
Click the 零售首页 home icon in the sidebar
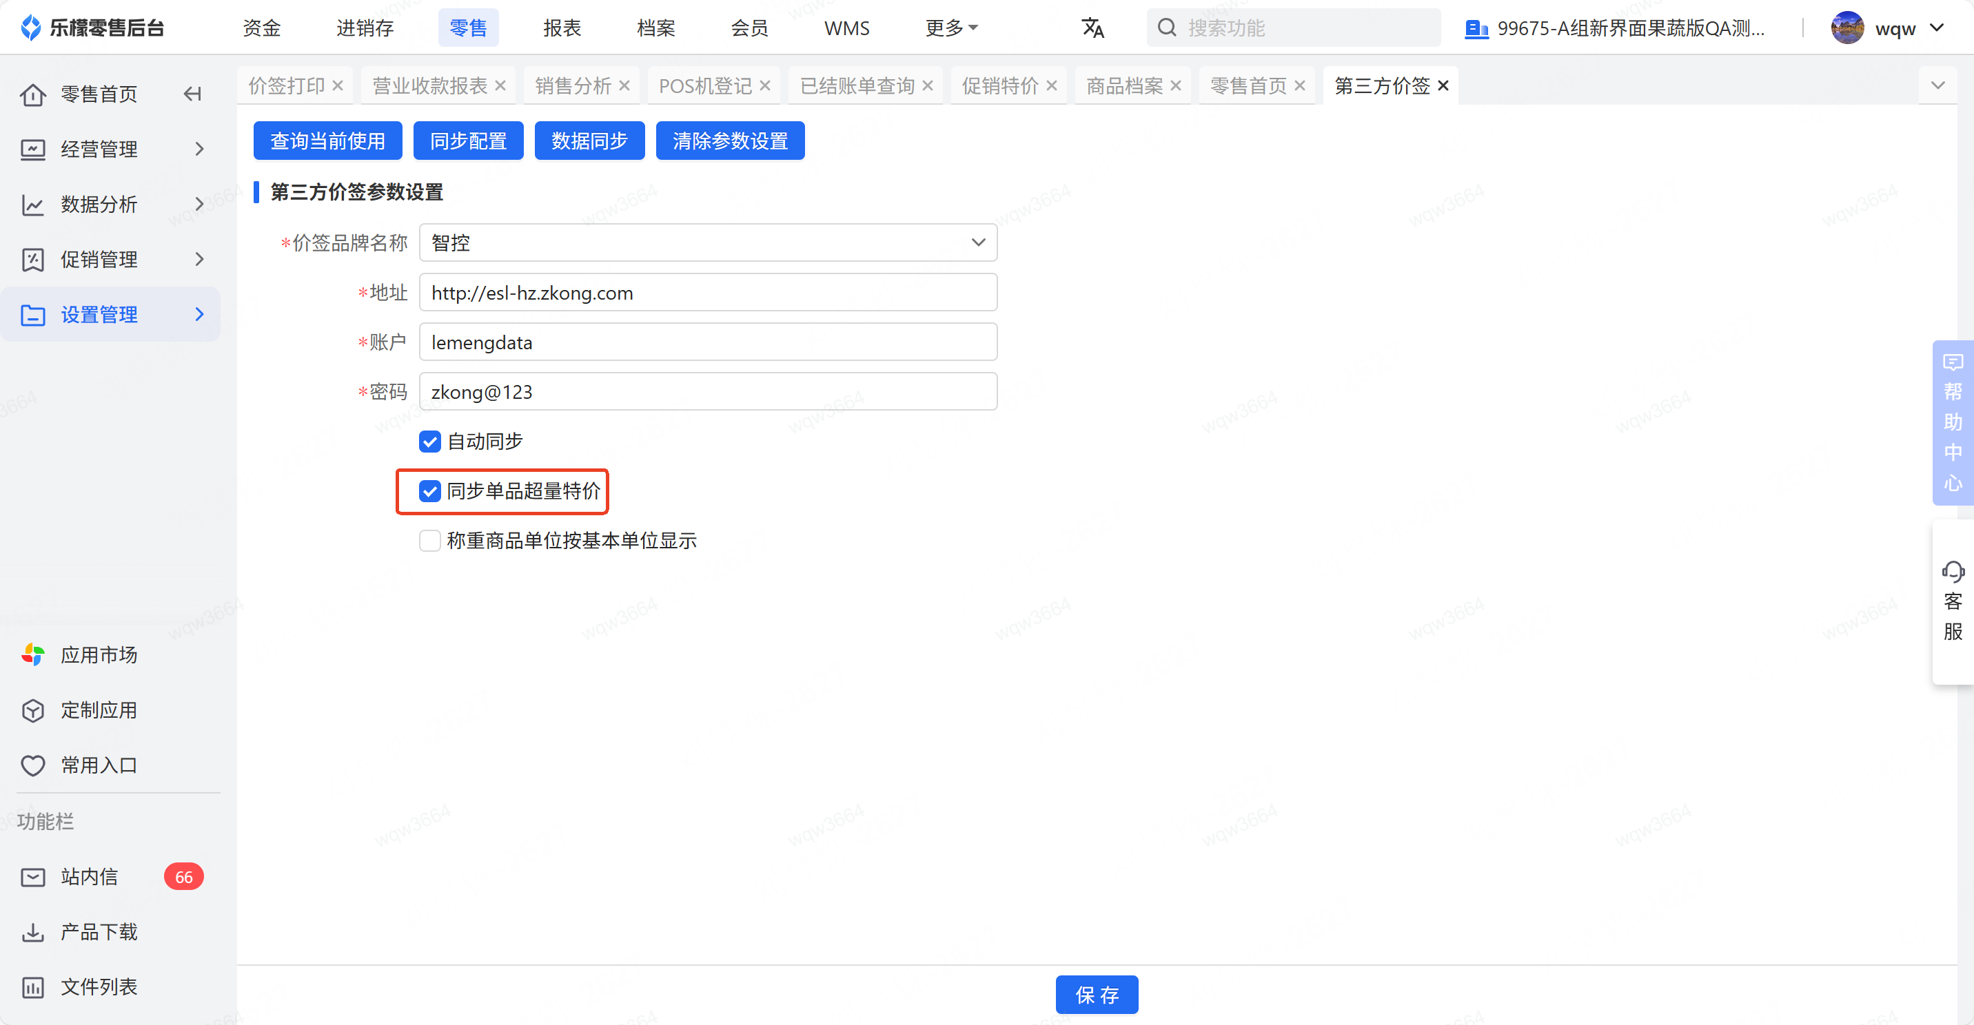coord(33,94)
